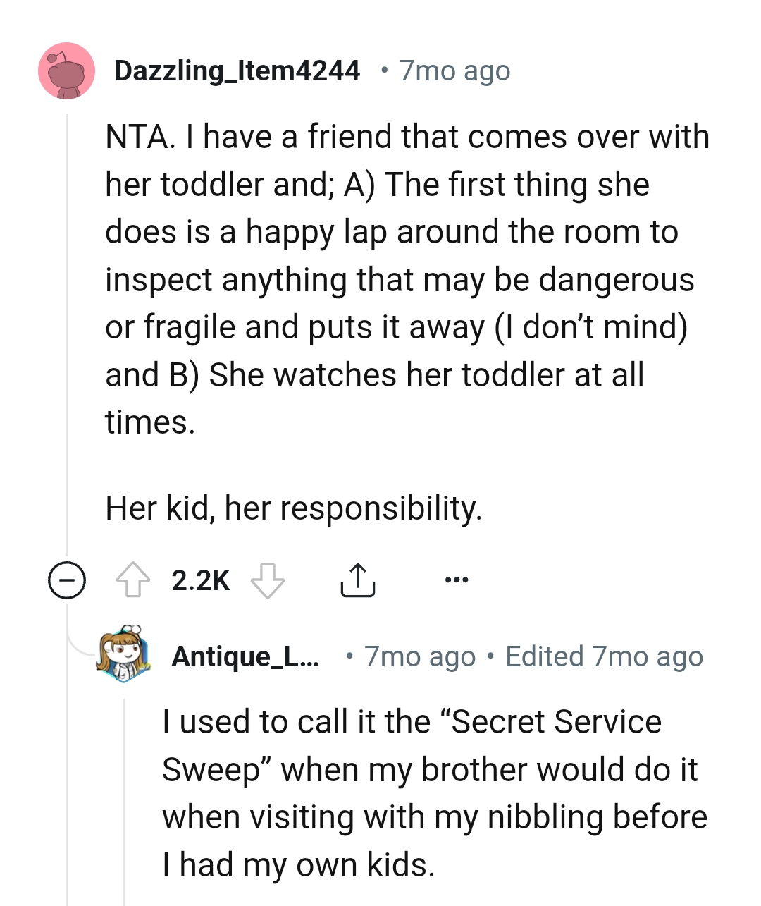Tap the 'Her kid, her responsibility.' line
761x906 pixels.
point(293,508)
